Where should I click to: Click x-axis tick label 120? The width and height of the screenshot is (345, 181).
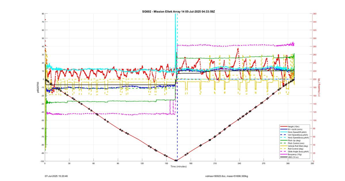pos(142,163)
